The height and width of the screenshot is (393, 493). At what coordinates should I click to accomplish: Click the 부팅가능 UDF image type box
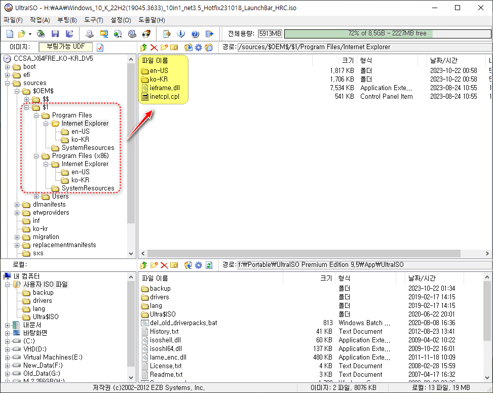click(66, 47)
